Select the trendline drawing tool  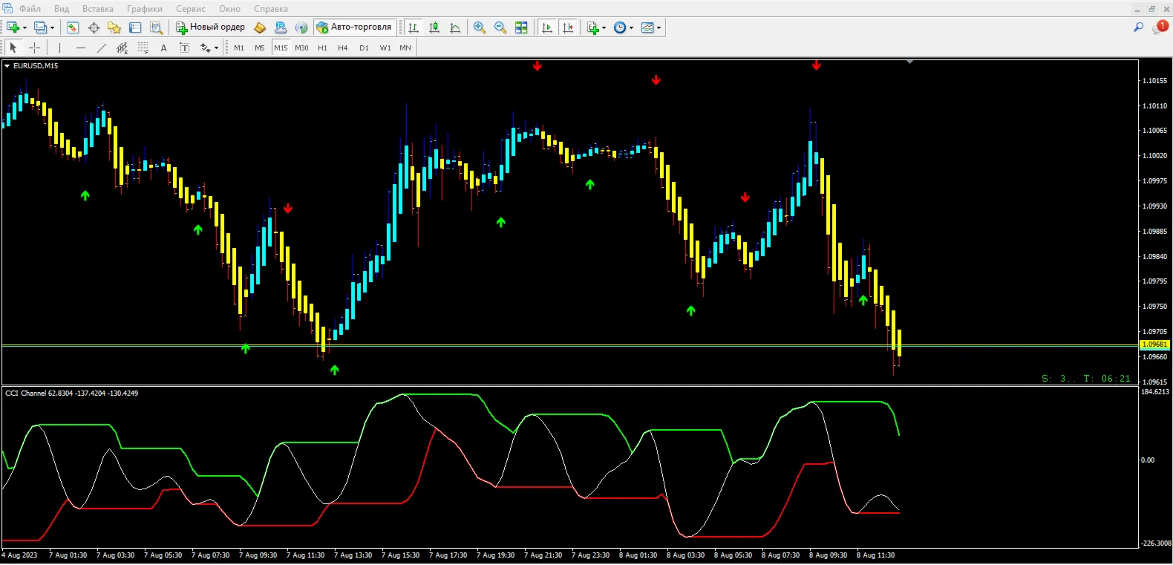point(102,48)
